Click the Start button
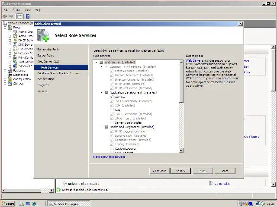Image resolution: width=277 pixels, height=207 pixels. coord(8,204)
